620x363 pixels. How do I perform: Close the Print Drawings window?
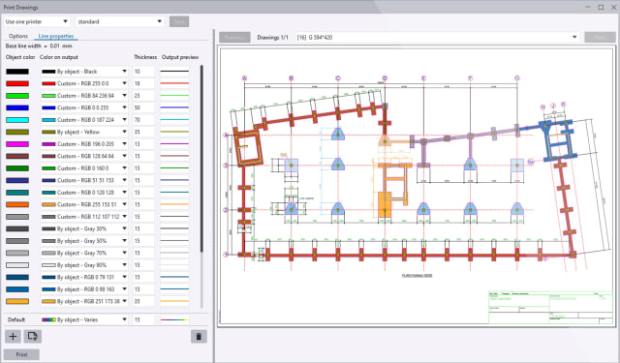[613, 7]
